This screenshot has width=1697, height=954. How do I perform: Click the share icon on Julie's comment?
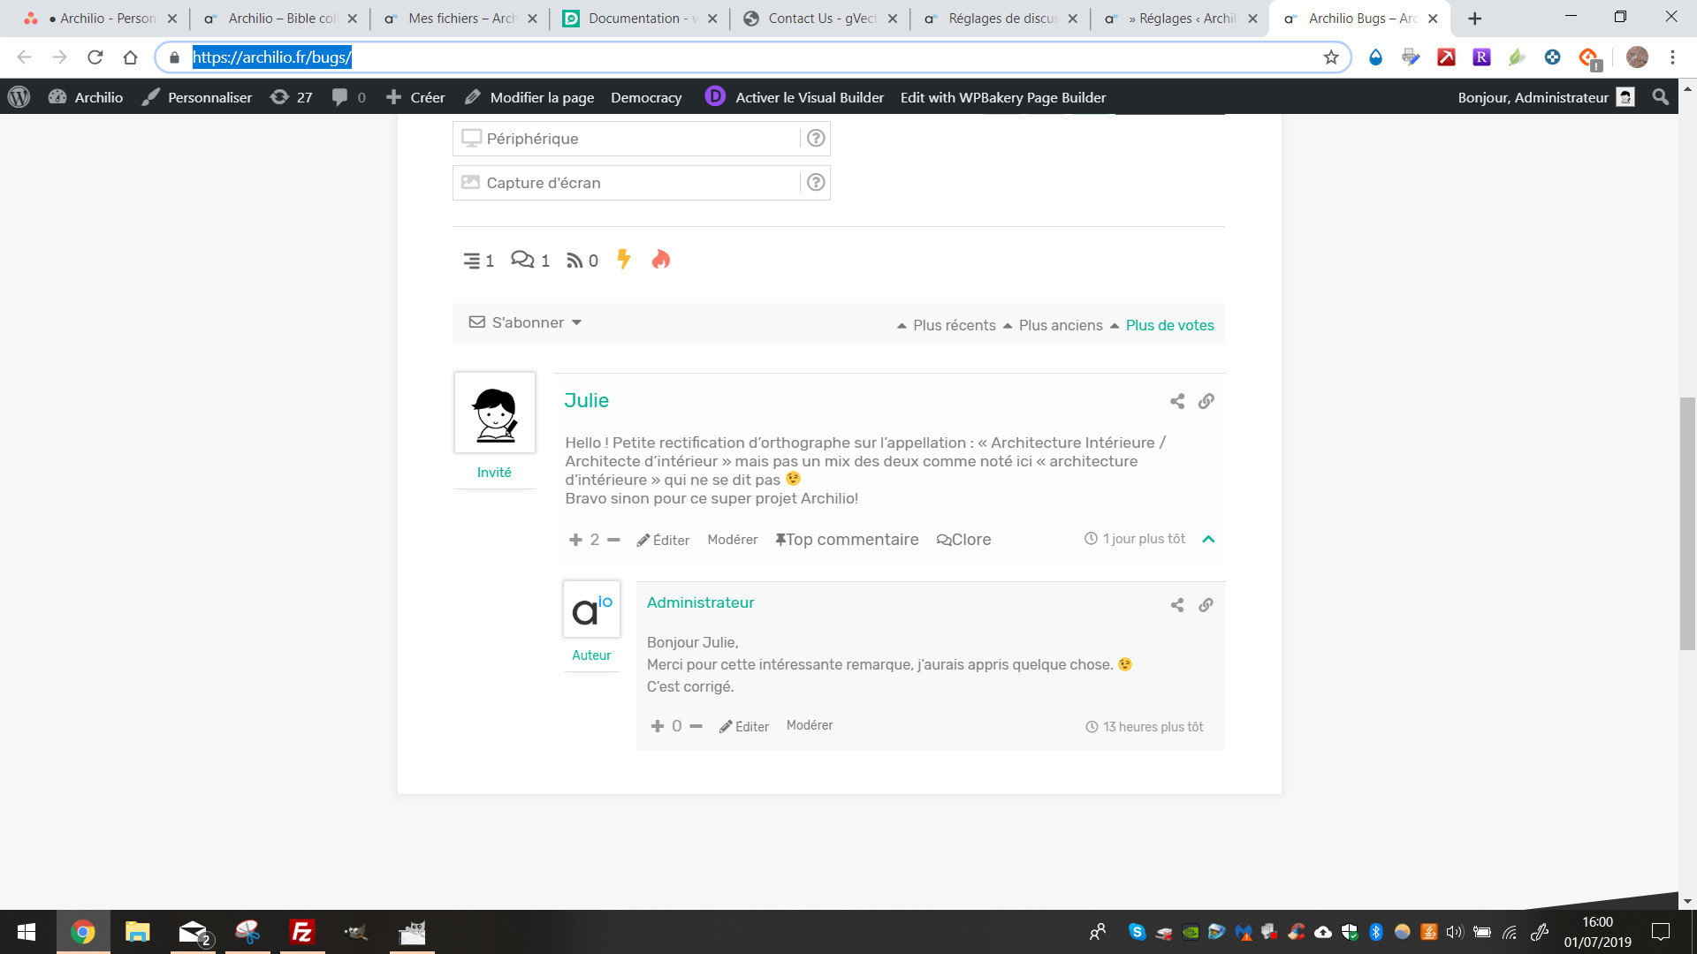pyautogui.click(x=1177, y=401)
